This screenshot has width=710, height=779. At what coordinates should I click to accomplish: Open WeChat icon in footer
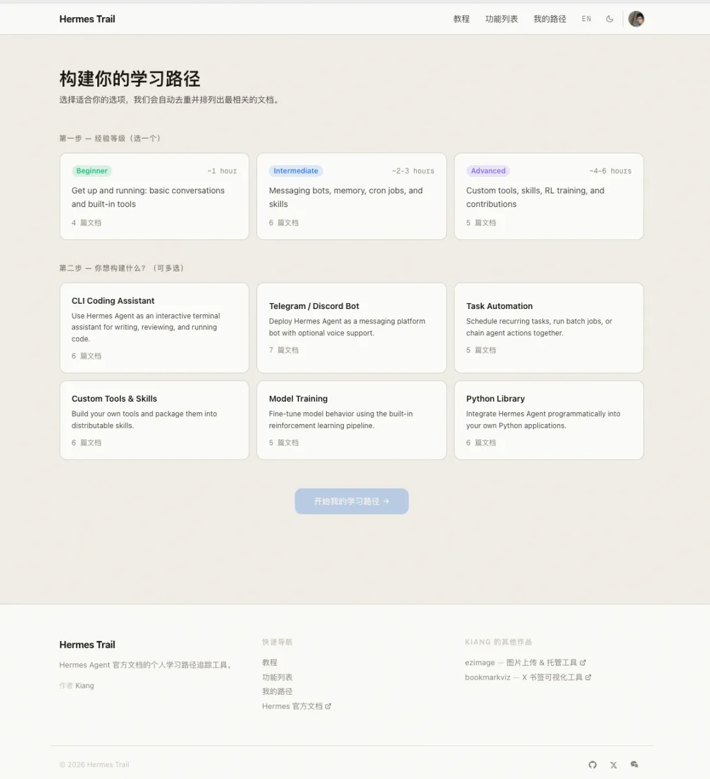point(634,765)
